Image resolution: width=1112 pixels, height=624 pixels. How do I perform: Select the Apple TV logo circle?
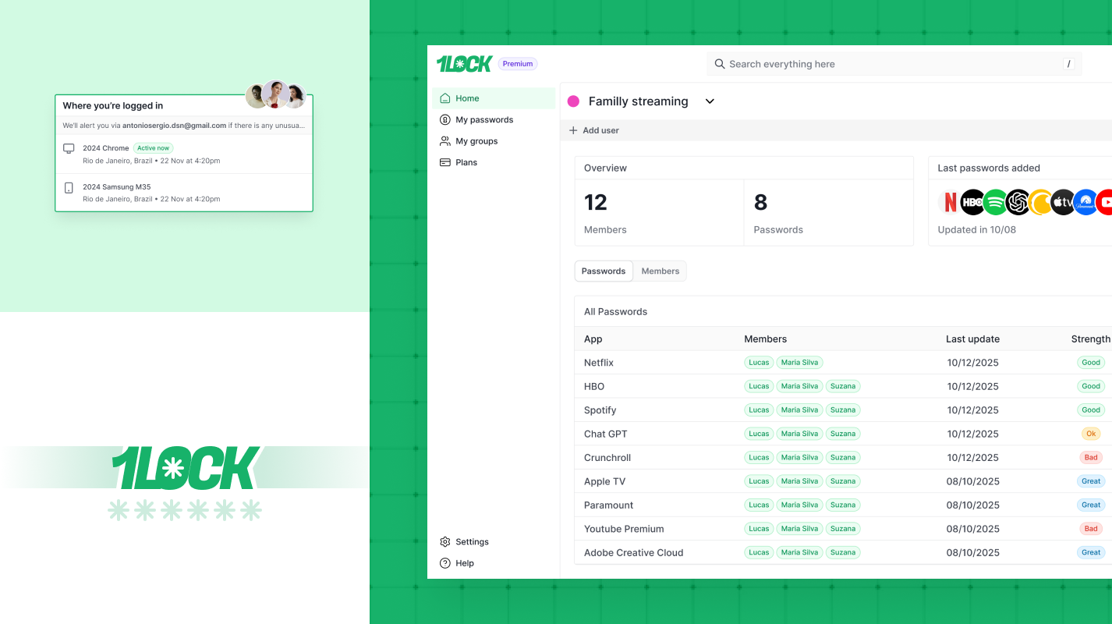pos(1063,203)
